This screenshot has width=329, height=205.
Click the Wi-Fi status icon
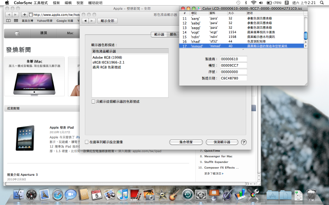point(253,3)
